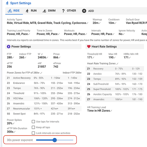Edit Activity Types with its pencil icon

click(x=87, y=23)
